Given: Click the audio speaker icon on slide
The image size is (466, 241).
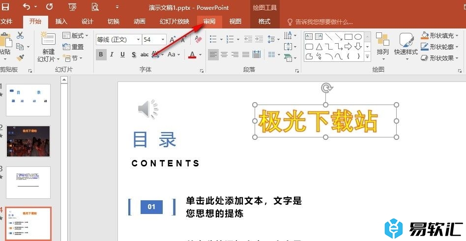Looking at the screenshot, I should tap(147, 109).
